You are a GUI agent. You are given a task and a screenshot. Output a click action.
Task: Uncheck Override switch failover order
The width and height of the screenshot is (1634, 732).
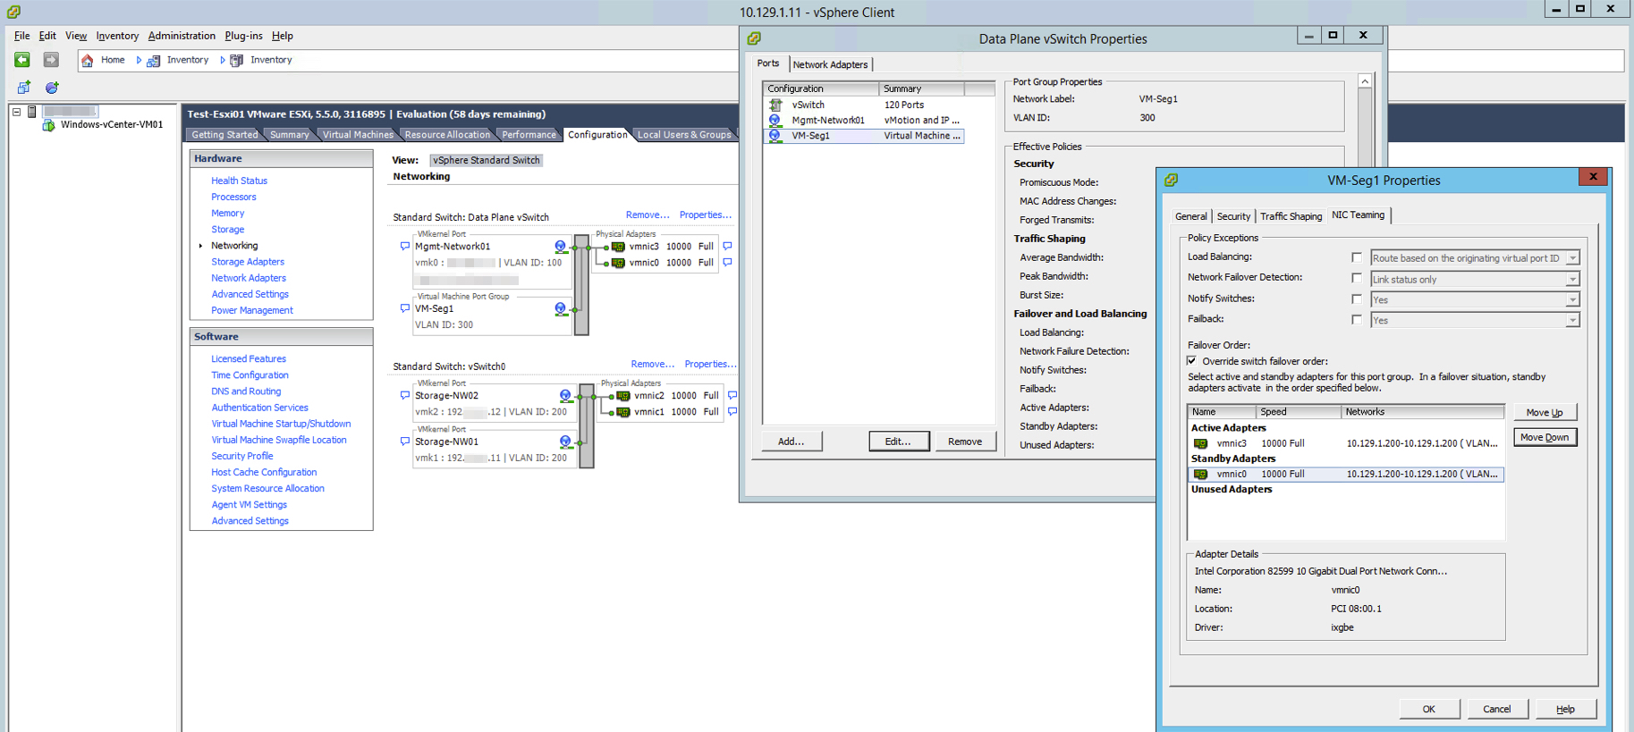[x=1192, y=361]
